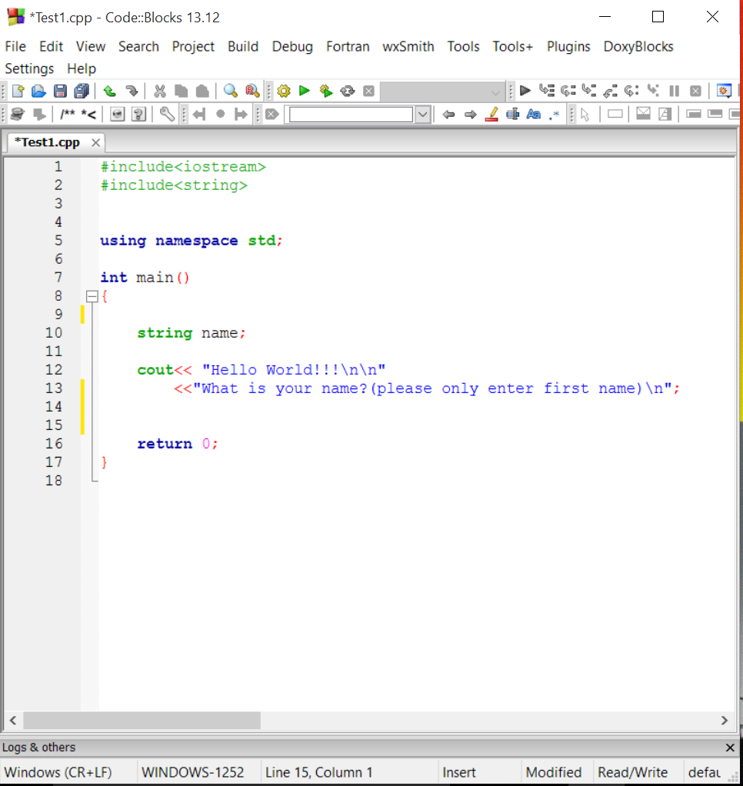Click the Next line debug icon
The height and width of the screenshot is (786, 743).
coord(568,91)
